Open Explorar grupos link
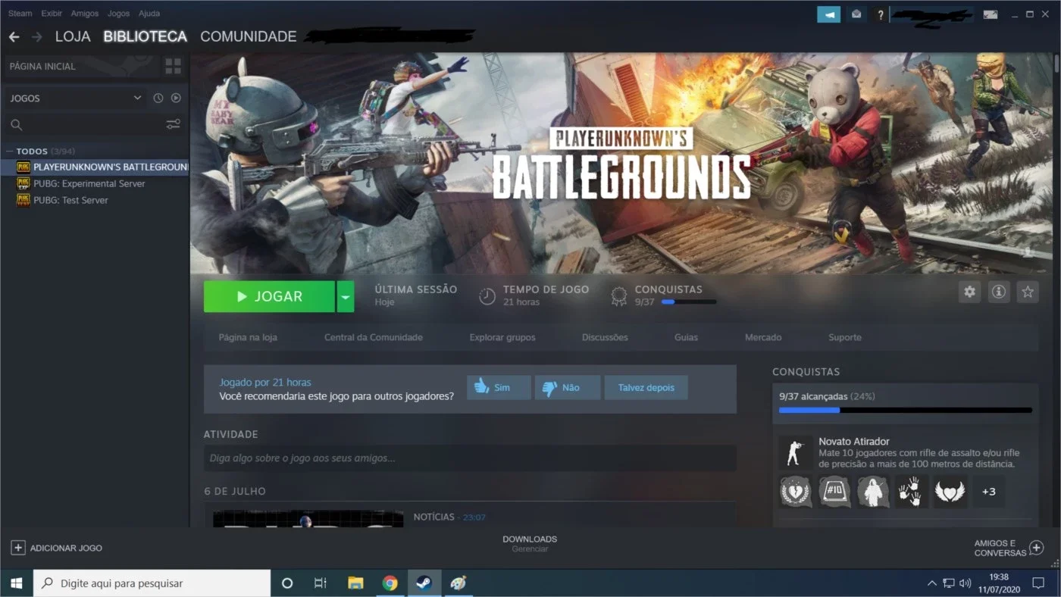 coord(502,337)
